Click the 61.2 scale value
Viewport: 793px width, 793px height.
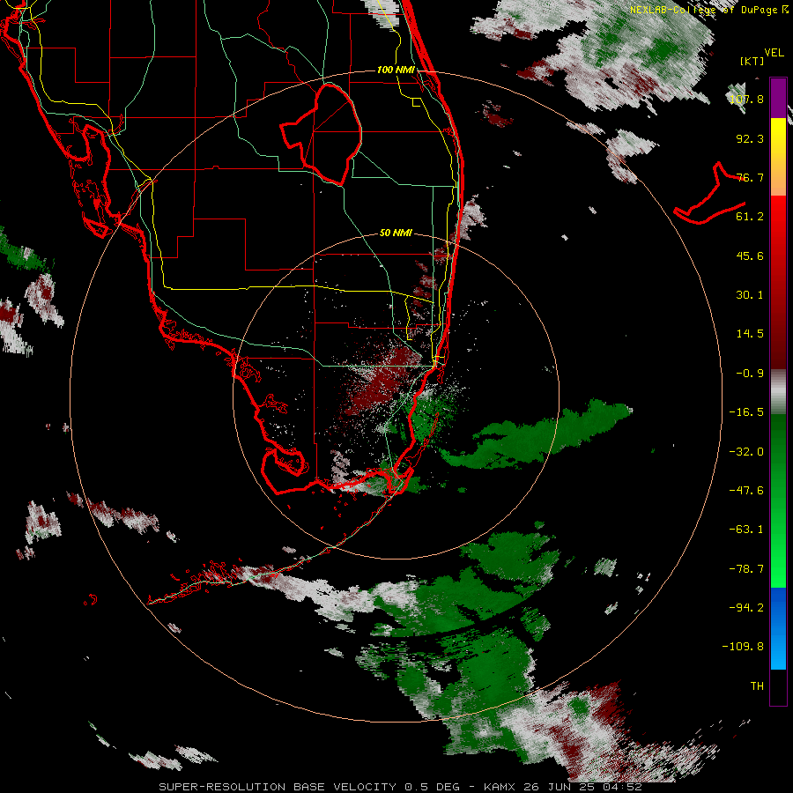point(750,217)
